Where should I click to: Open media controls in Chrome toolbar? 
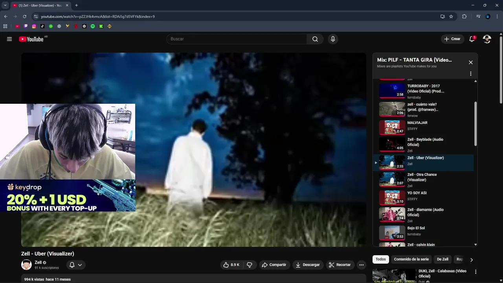pos(478,17)
